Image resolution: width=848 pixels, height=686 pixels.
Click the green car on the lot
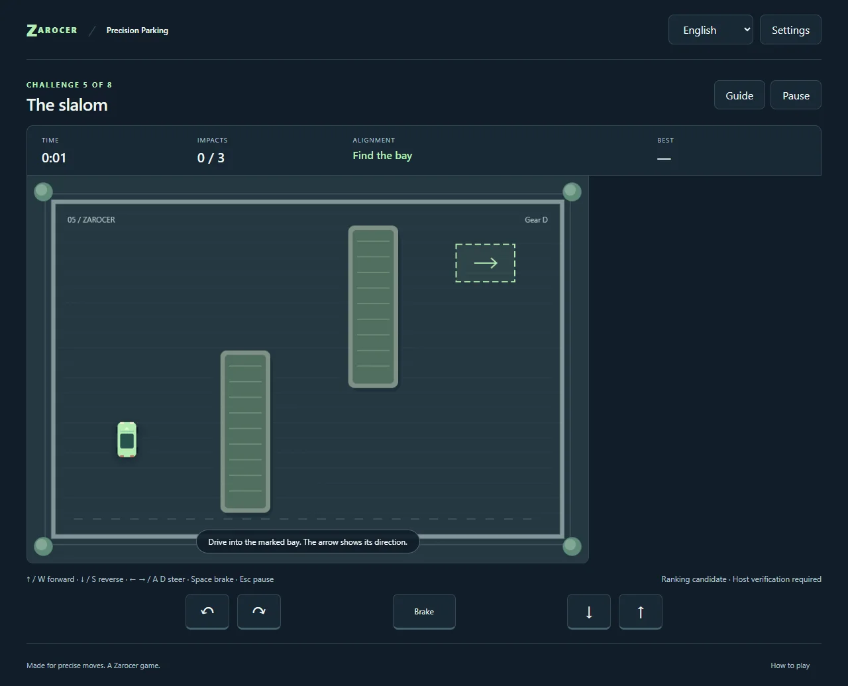pos(127,439)
